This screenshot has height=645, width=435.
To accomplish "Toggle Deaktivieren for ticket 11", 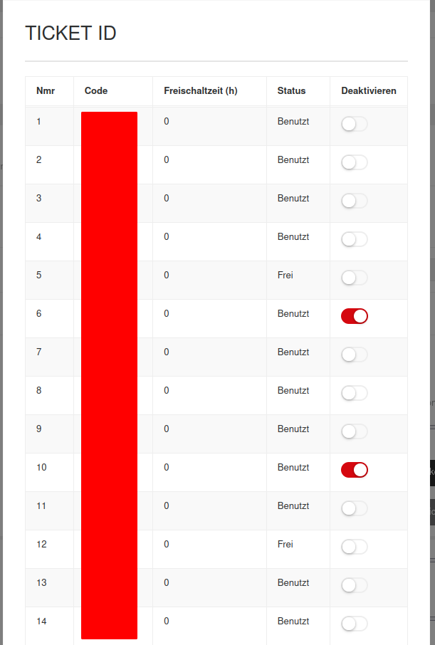I will pos(354,508).
